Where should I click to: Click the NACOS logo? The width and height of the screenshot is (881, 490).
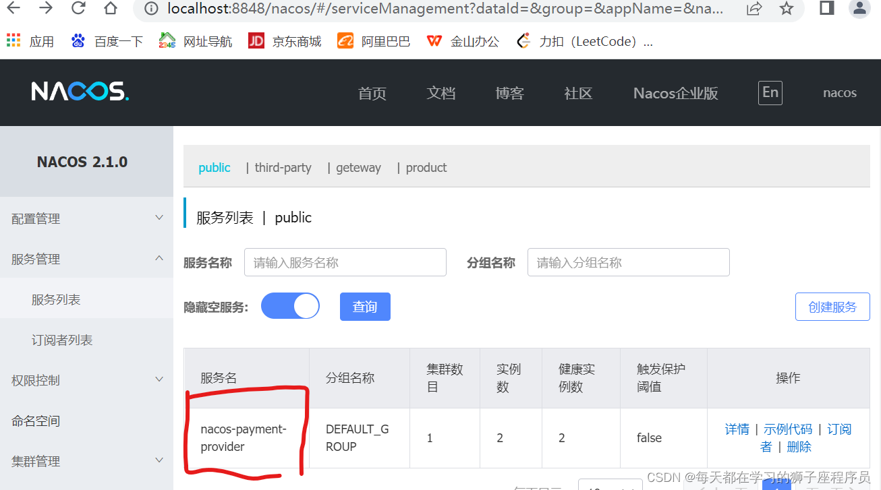[80, 92]
